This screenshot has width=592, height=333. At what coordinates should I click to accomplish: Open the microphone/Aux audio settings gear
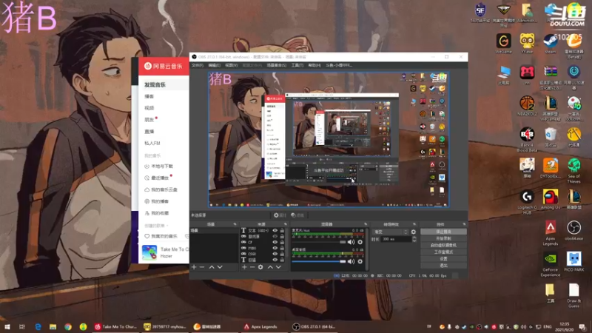click(360, 242)
